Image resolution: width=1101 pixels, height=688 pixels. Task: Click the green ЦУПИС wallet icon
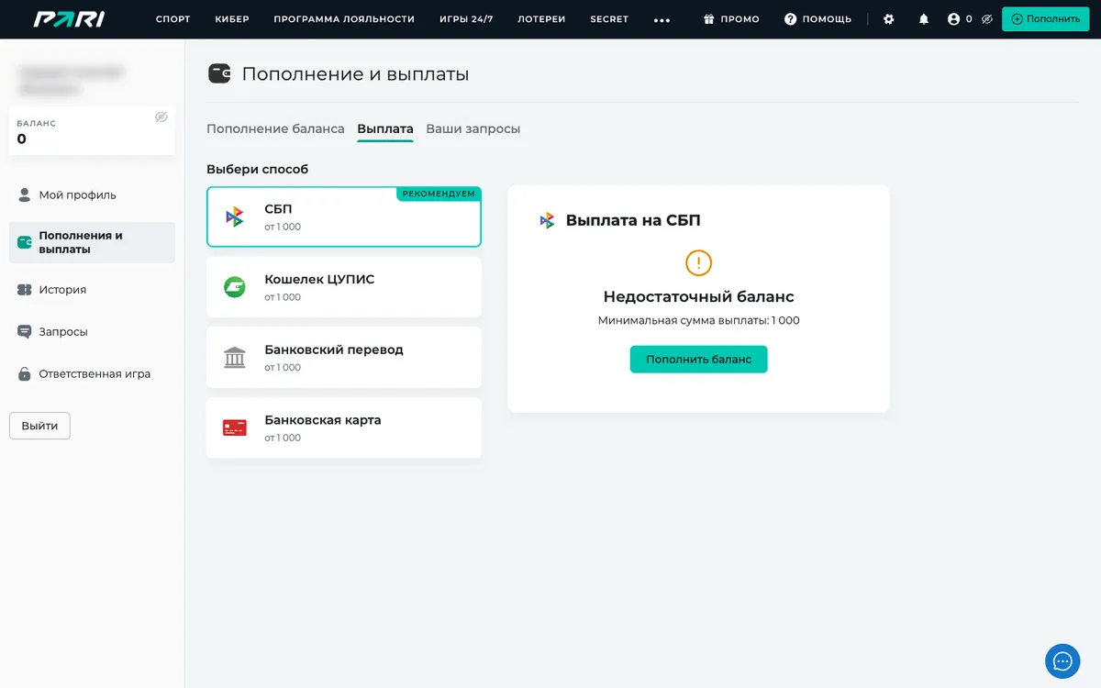235,287
